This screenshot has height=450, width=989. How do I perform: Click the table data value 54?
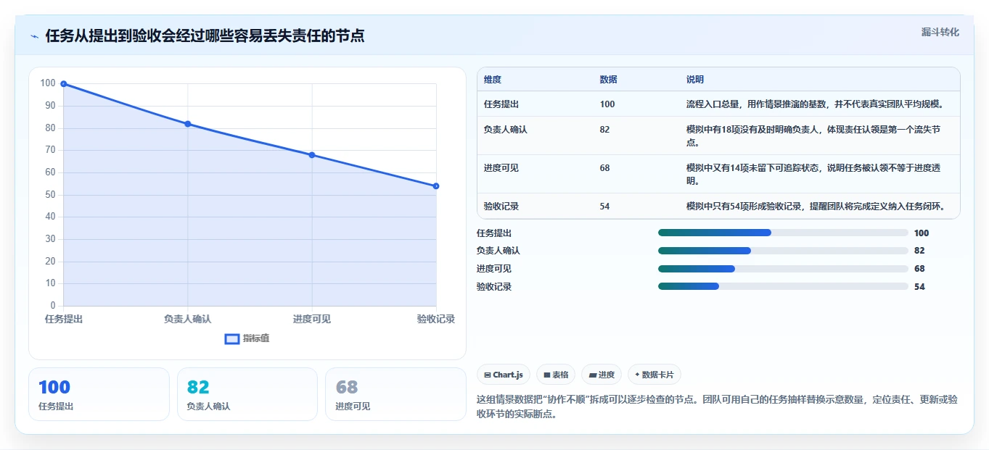click(x=605, y=207)
